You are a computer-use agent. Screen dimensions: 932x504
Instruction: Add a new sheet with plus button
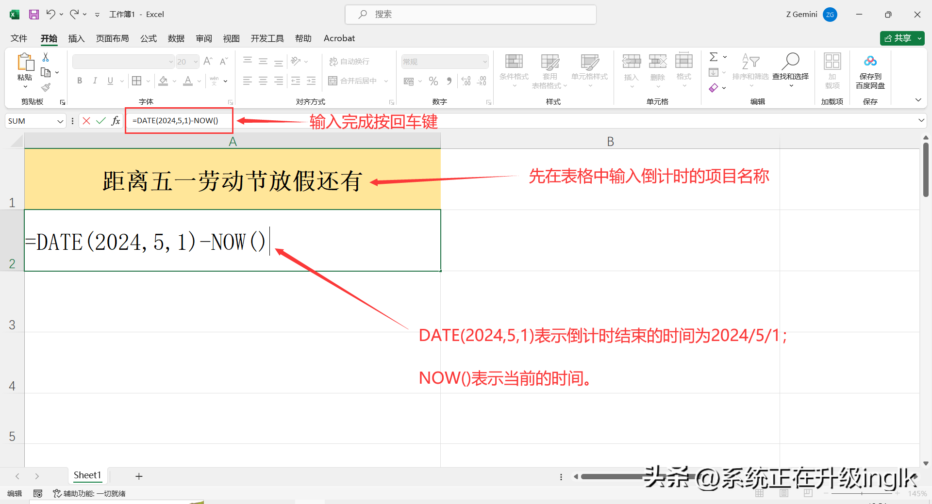click(139, 476)
